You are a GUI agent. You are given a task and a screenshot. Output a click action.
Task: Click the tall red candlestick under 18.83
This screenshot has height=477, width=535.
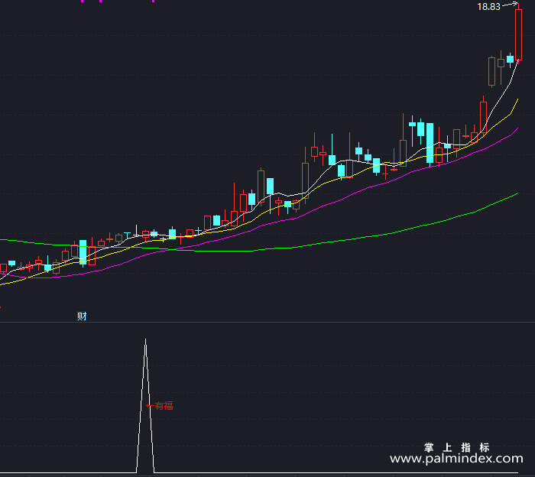519,34
